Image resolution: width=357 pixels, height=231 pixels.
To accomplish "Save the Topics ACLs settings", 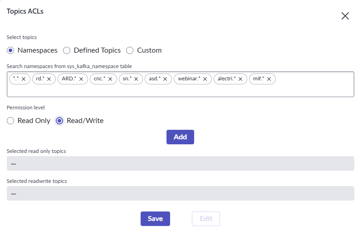I will (155, 219).
